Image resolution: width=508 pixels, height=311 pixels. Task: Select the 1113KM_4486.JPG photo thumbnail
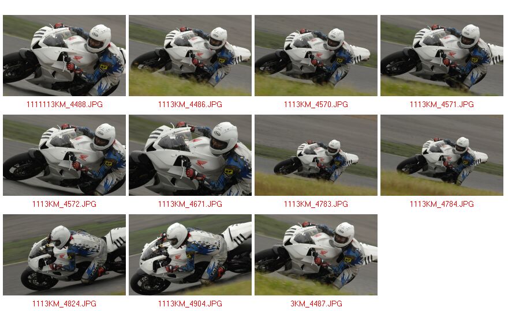(x=190, y=55)
